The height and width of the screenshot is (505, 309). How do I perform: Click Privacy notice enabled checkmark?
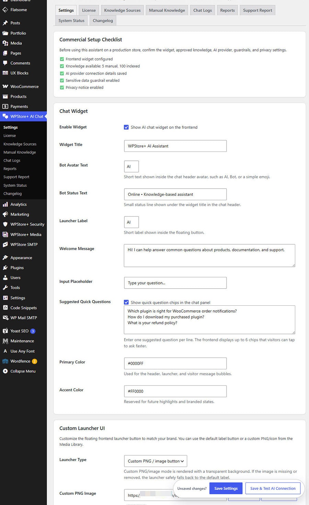62,88
